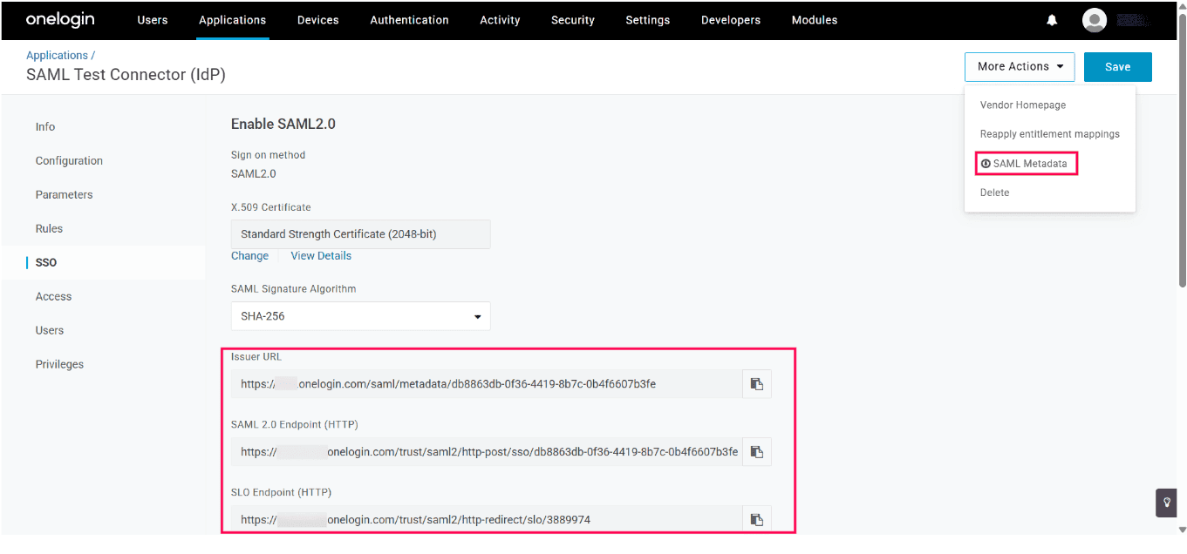Click View Details certificate link
Image resolution: width=1187 pixels, height=554 pixels.
[321, 256]
